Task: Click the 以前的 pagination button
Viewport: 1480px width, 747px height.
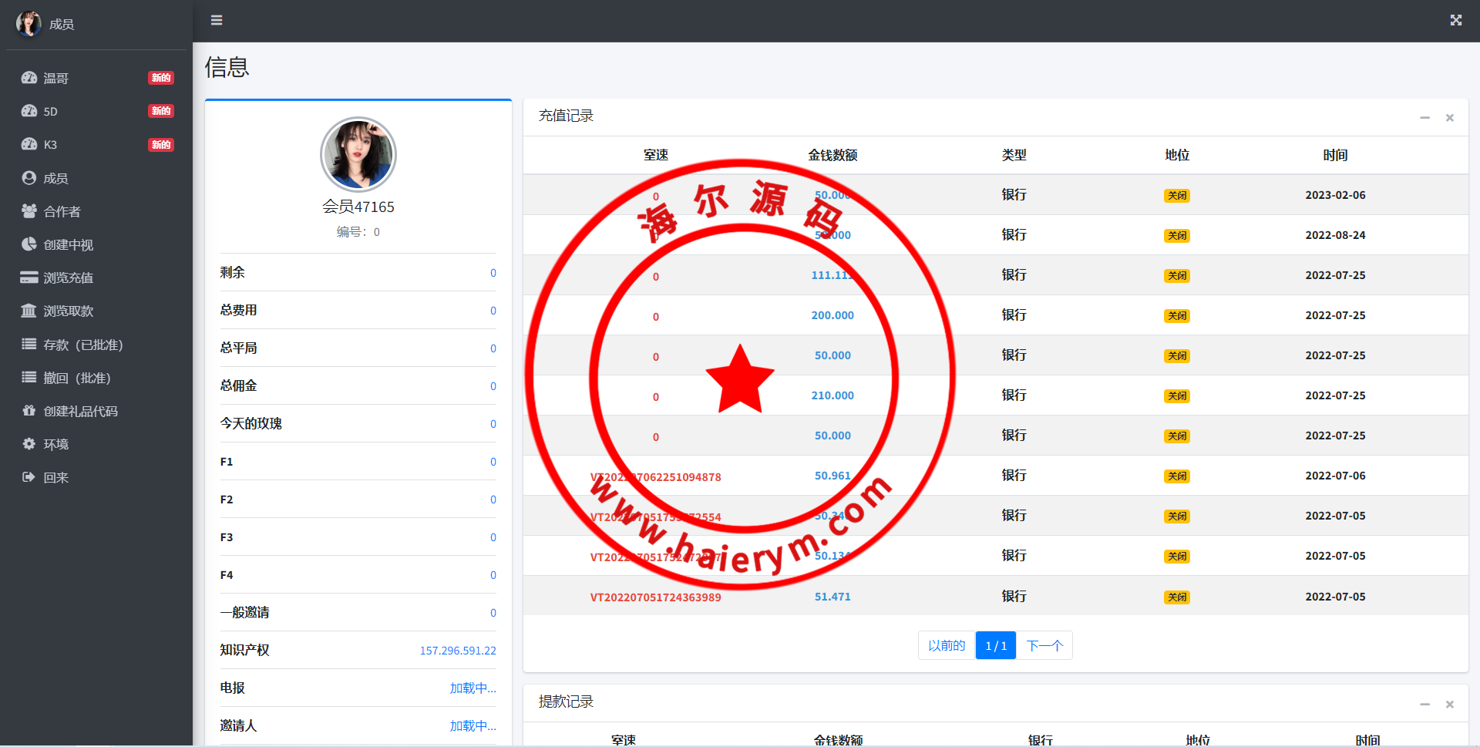Action: click(946, 645)
